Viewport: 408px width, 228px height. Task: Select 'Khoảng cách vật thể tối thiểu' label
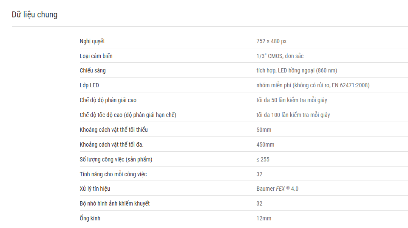(x=114, y=130)
